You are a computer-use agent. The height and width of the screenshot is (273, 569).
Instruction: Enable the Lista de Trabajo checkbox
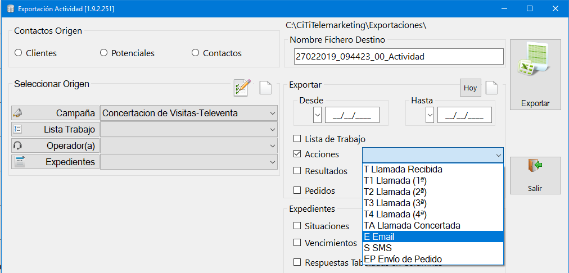pos(297,139)
